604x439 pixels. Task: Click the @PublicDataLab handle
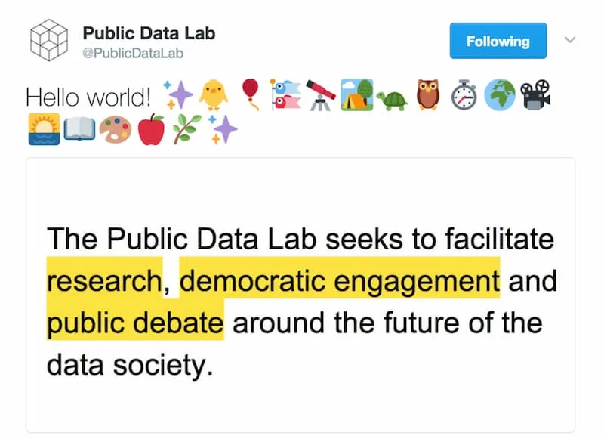(133, 54)
